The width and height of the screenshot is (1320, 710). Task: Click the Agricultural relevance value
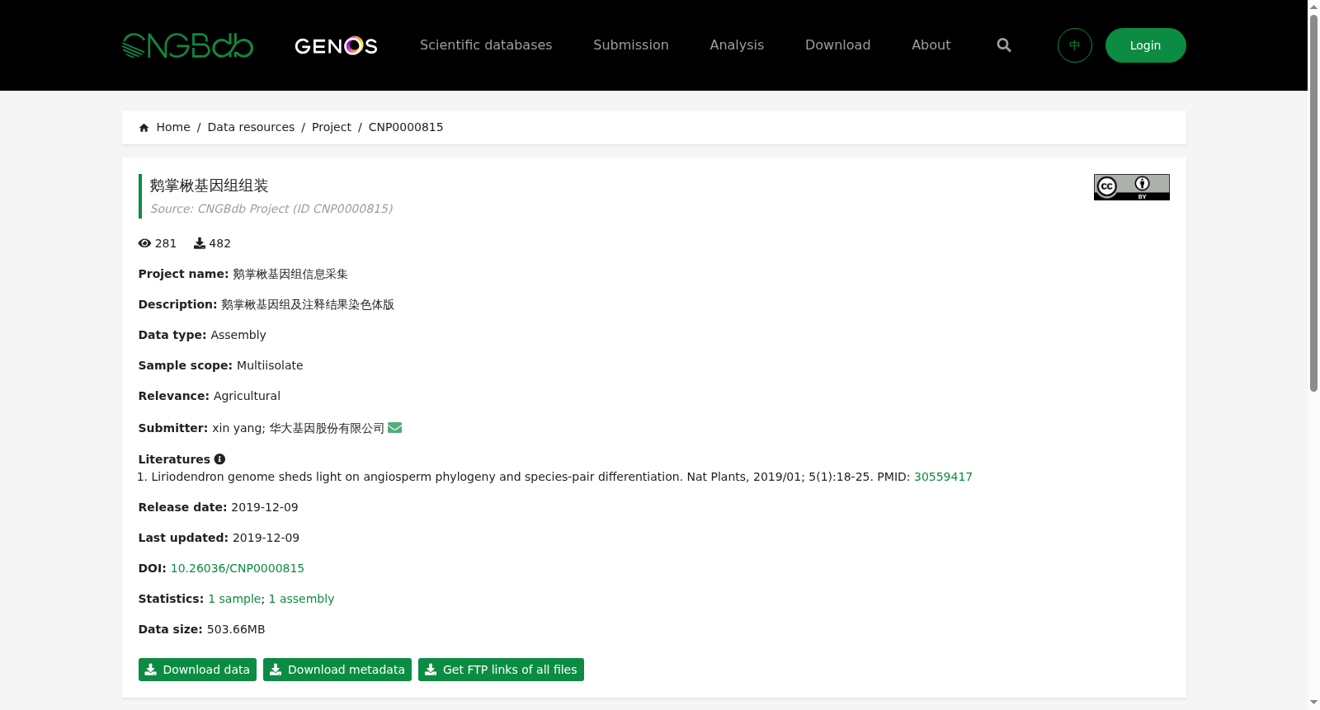tap(247, 396)
